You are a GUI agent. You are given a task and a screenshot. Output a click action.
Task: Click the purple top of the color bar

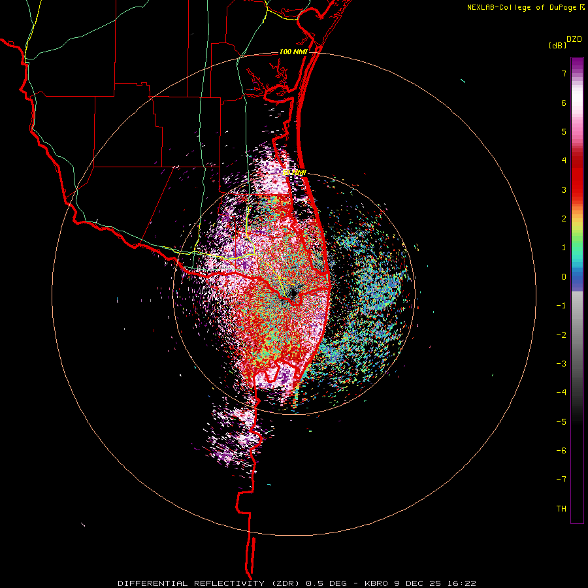[577, 66]
